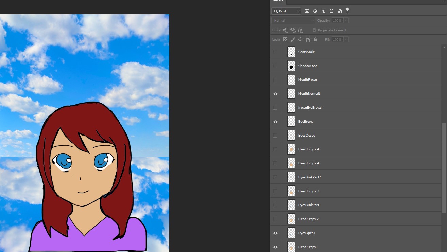The height and width of the screenshot is (252, 447).
Task: Click the lock transparent pixels icon
Action: [285, 40]
